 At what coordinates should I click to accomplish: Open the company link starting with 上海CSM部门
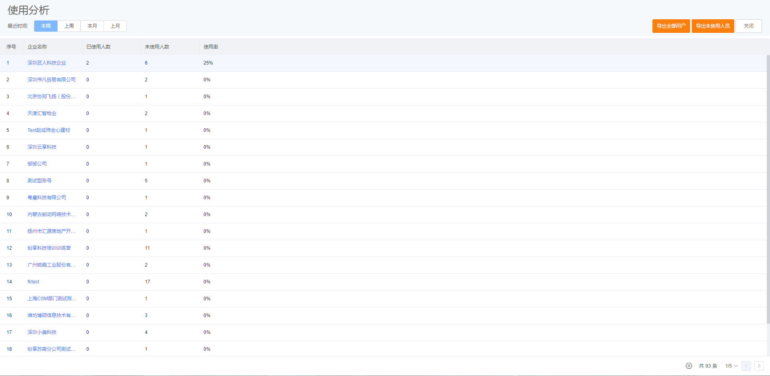coord(52,299)
